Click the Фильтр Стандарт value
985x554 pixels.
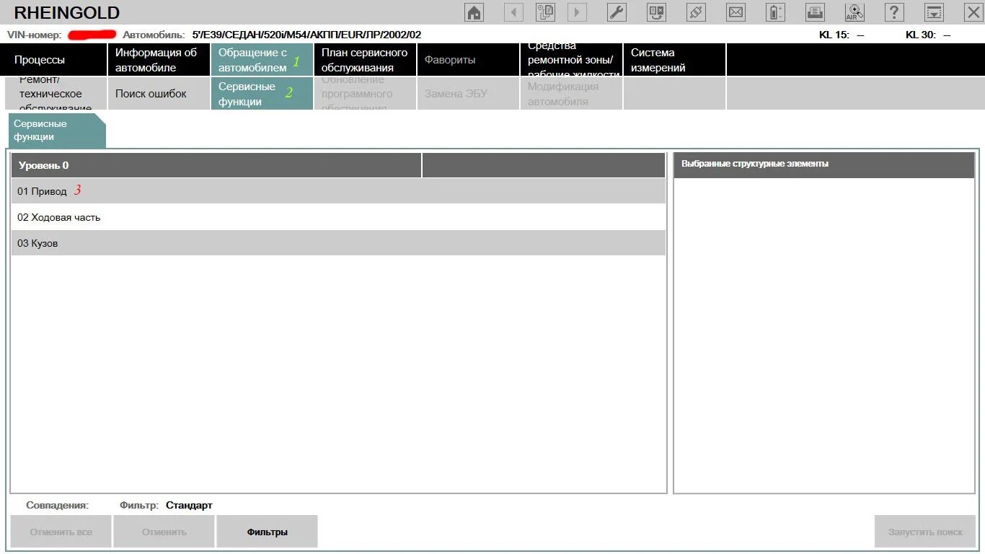tap(189, 506)
